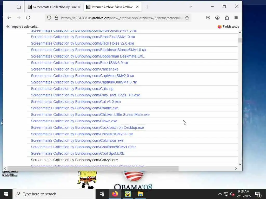Click Import bookmarks in bookmarks toolbar
Screen dimensions: 266x199
coord(23,27)
